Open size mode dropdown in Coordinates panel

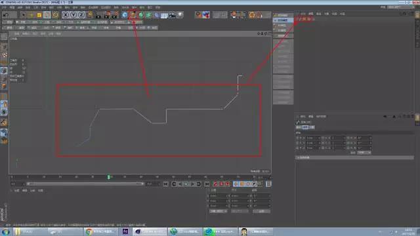240,211
